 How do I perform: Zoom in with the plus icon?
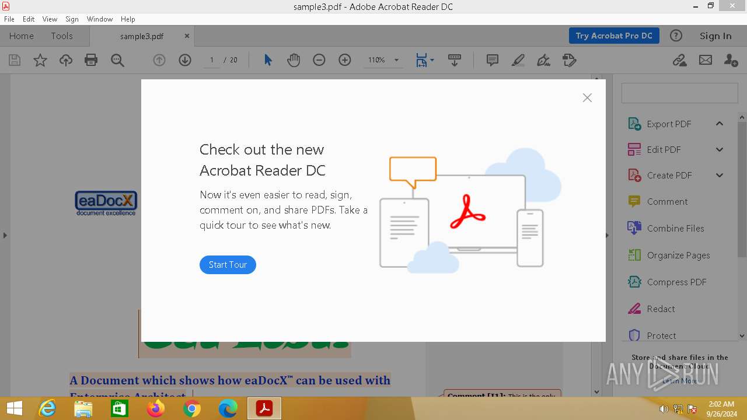[345, 60]
